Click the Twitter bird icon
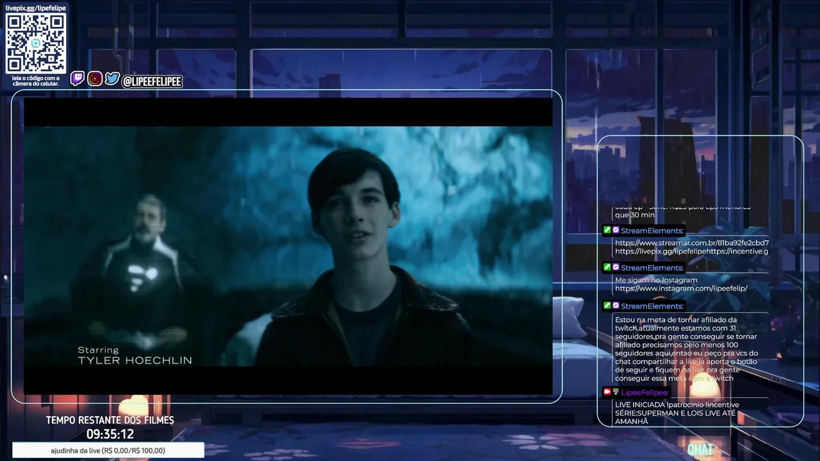The image size is (820, 461). click(x=112, y=79)
